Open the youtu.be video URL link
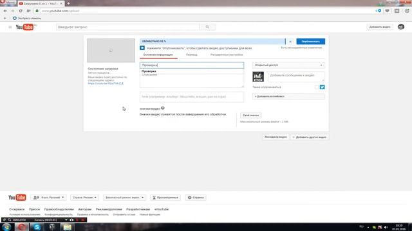This screenshot has height=231, width=412. click(x=106, y=83)
